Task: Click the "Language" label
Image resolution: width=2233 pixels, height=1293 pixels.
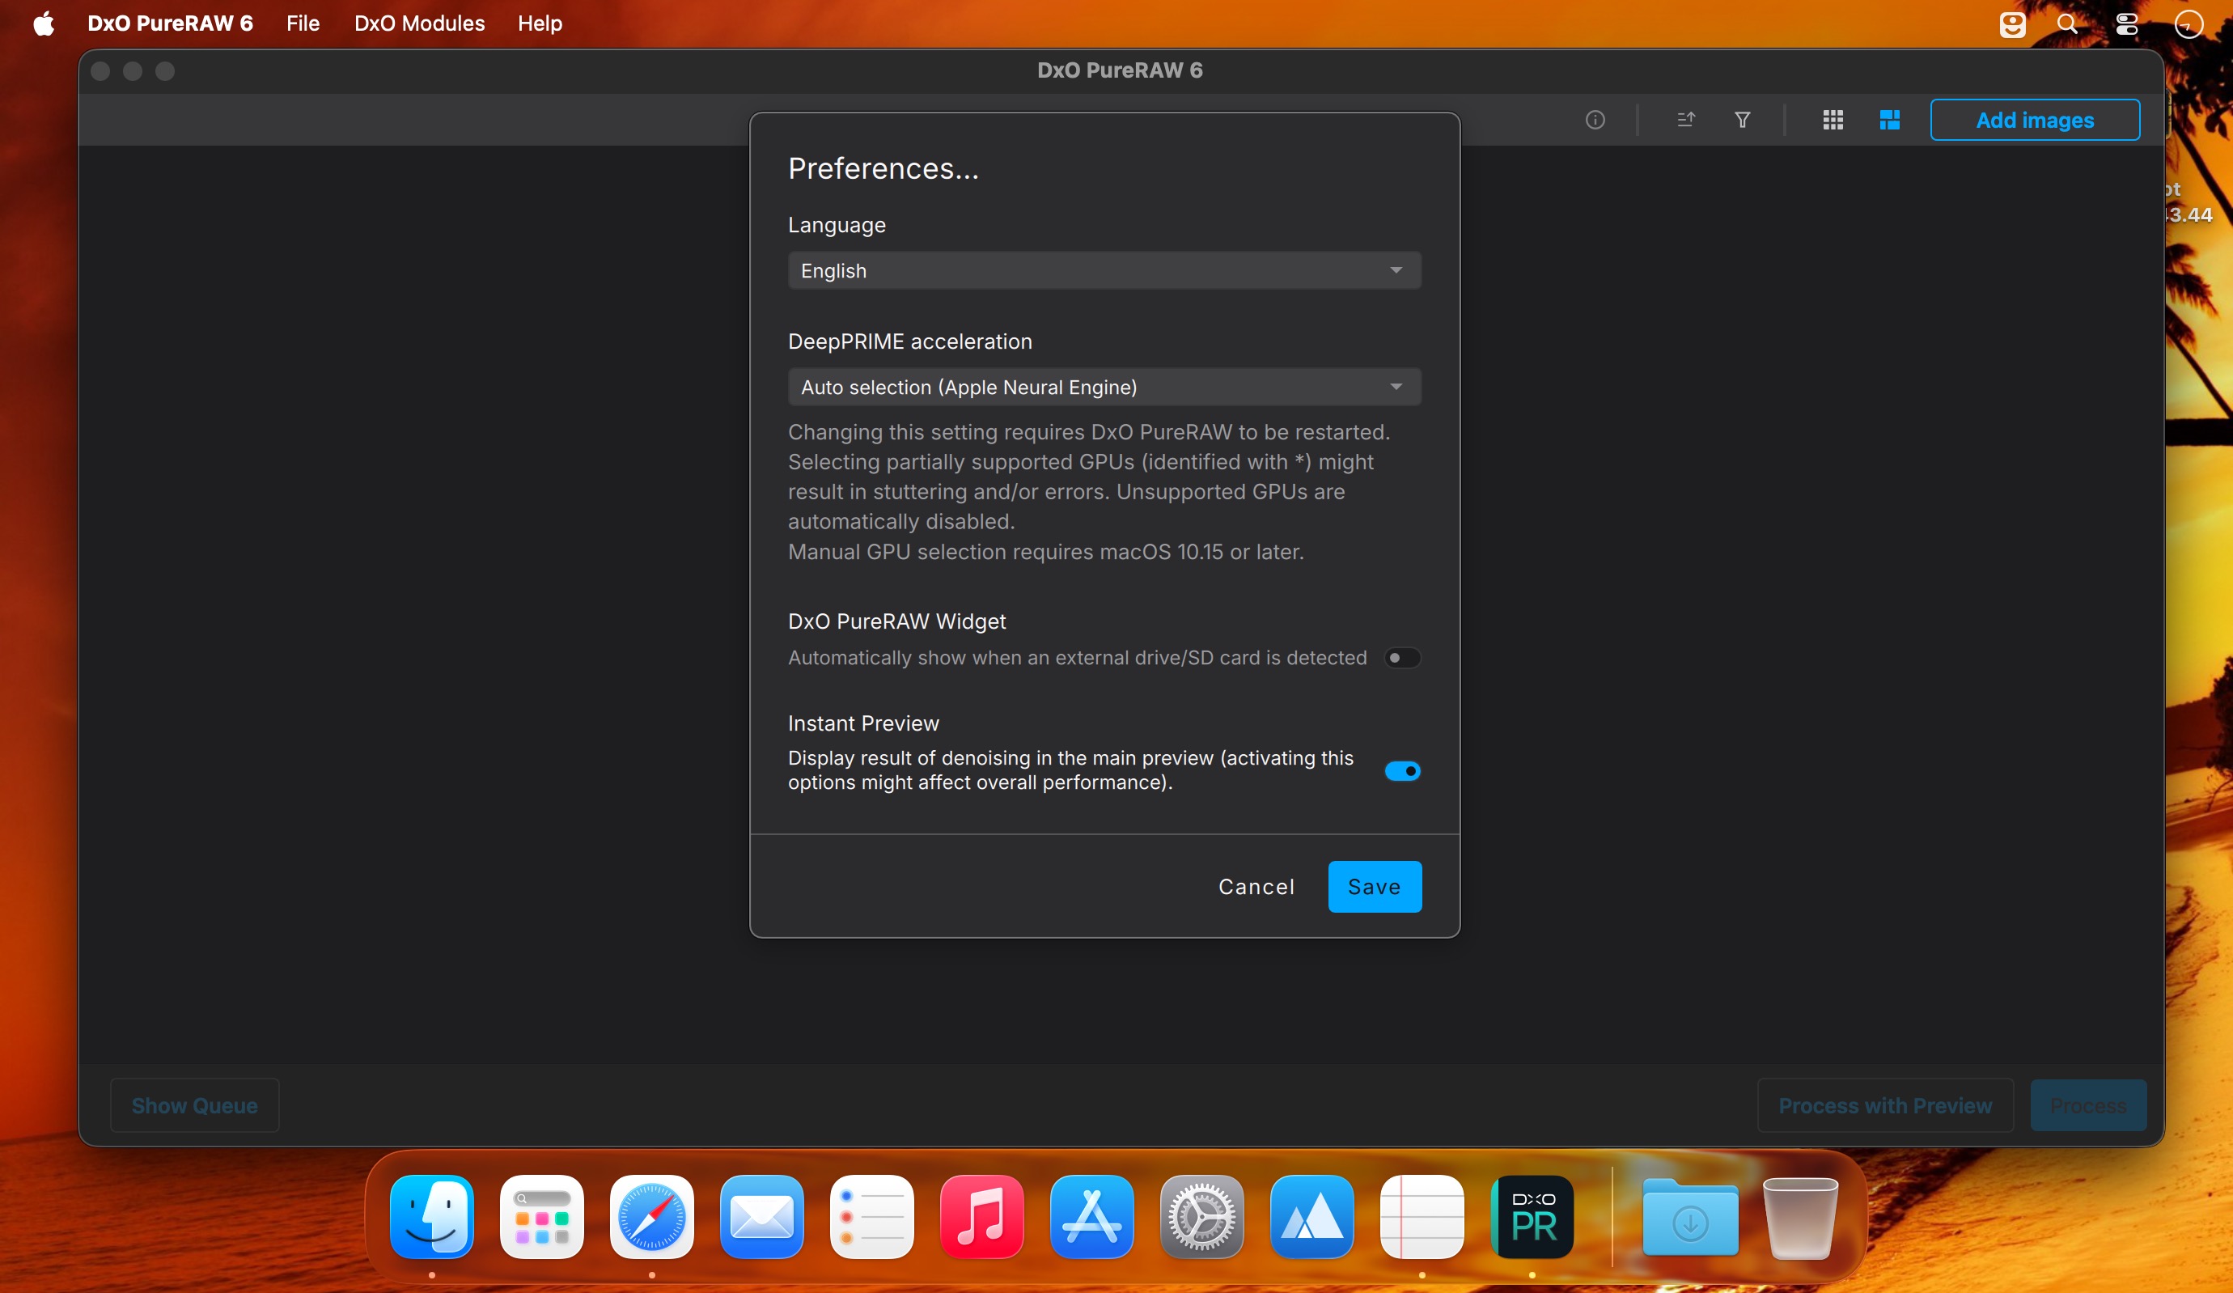Action: tap(837, 225)
